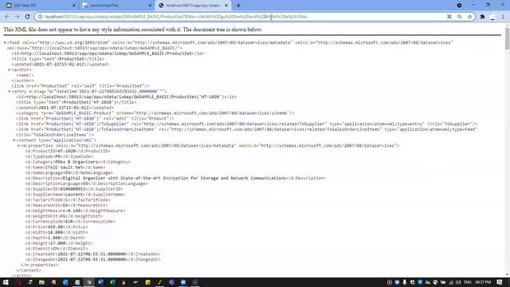Click the ProductSet title text
The height and width of the screenshot is (287, 510).
72,59
